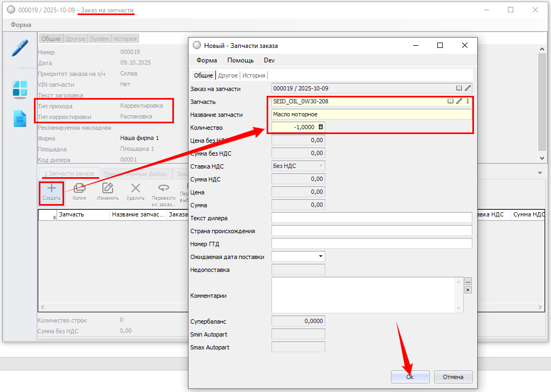Open the info icon beside Запчасть field

point(468,101)
